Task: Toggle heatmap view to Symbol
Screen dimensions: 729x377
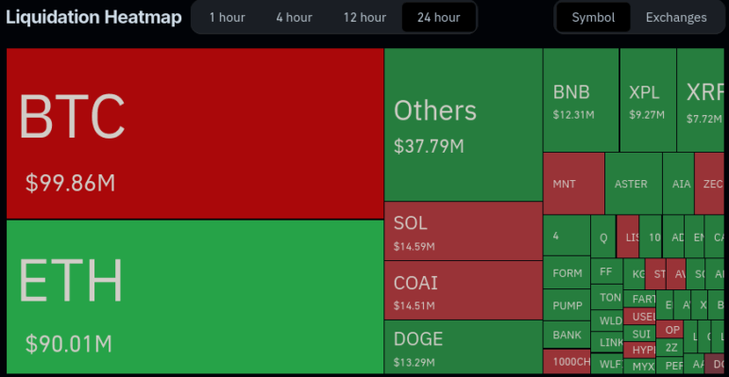Action: coord(593,17)
